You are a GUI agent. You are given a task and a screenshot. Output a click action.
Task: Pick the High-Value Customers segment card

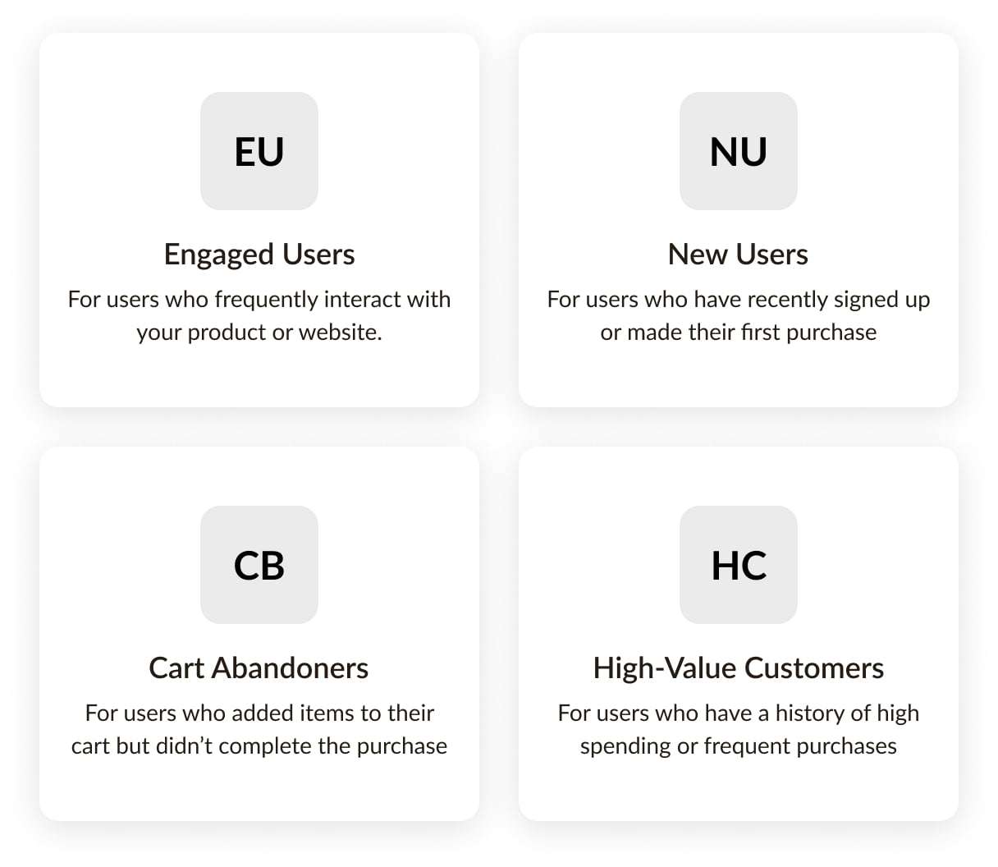739,788
